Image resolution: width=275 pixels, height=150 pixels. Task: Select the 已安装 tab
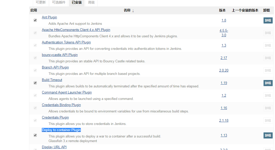pos(76,3)
